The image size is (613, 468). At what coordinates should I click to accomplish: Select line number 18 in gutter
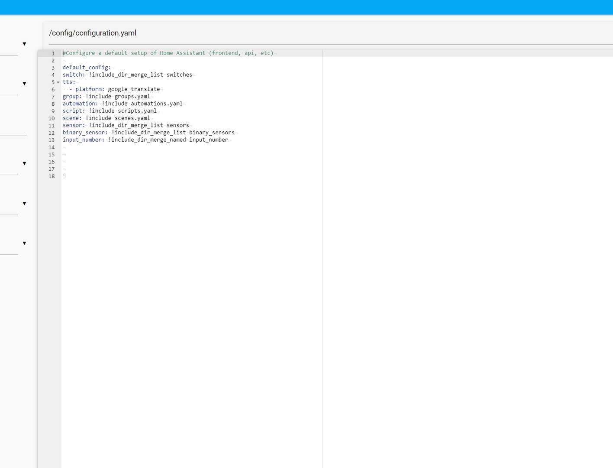(x=52, y=176)
